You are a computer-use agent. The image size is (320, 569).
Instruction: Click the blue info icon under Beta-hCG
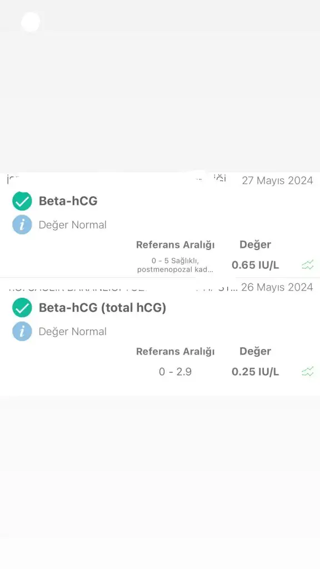click(22, 224)
